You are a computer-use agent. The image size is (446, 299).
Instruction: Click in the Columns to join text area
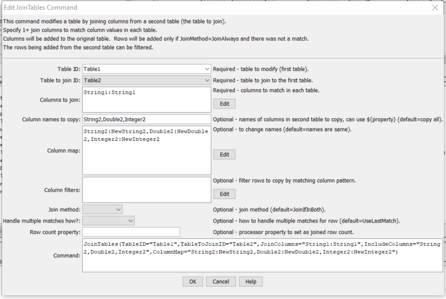click(x=146, y=100)
